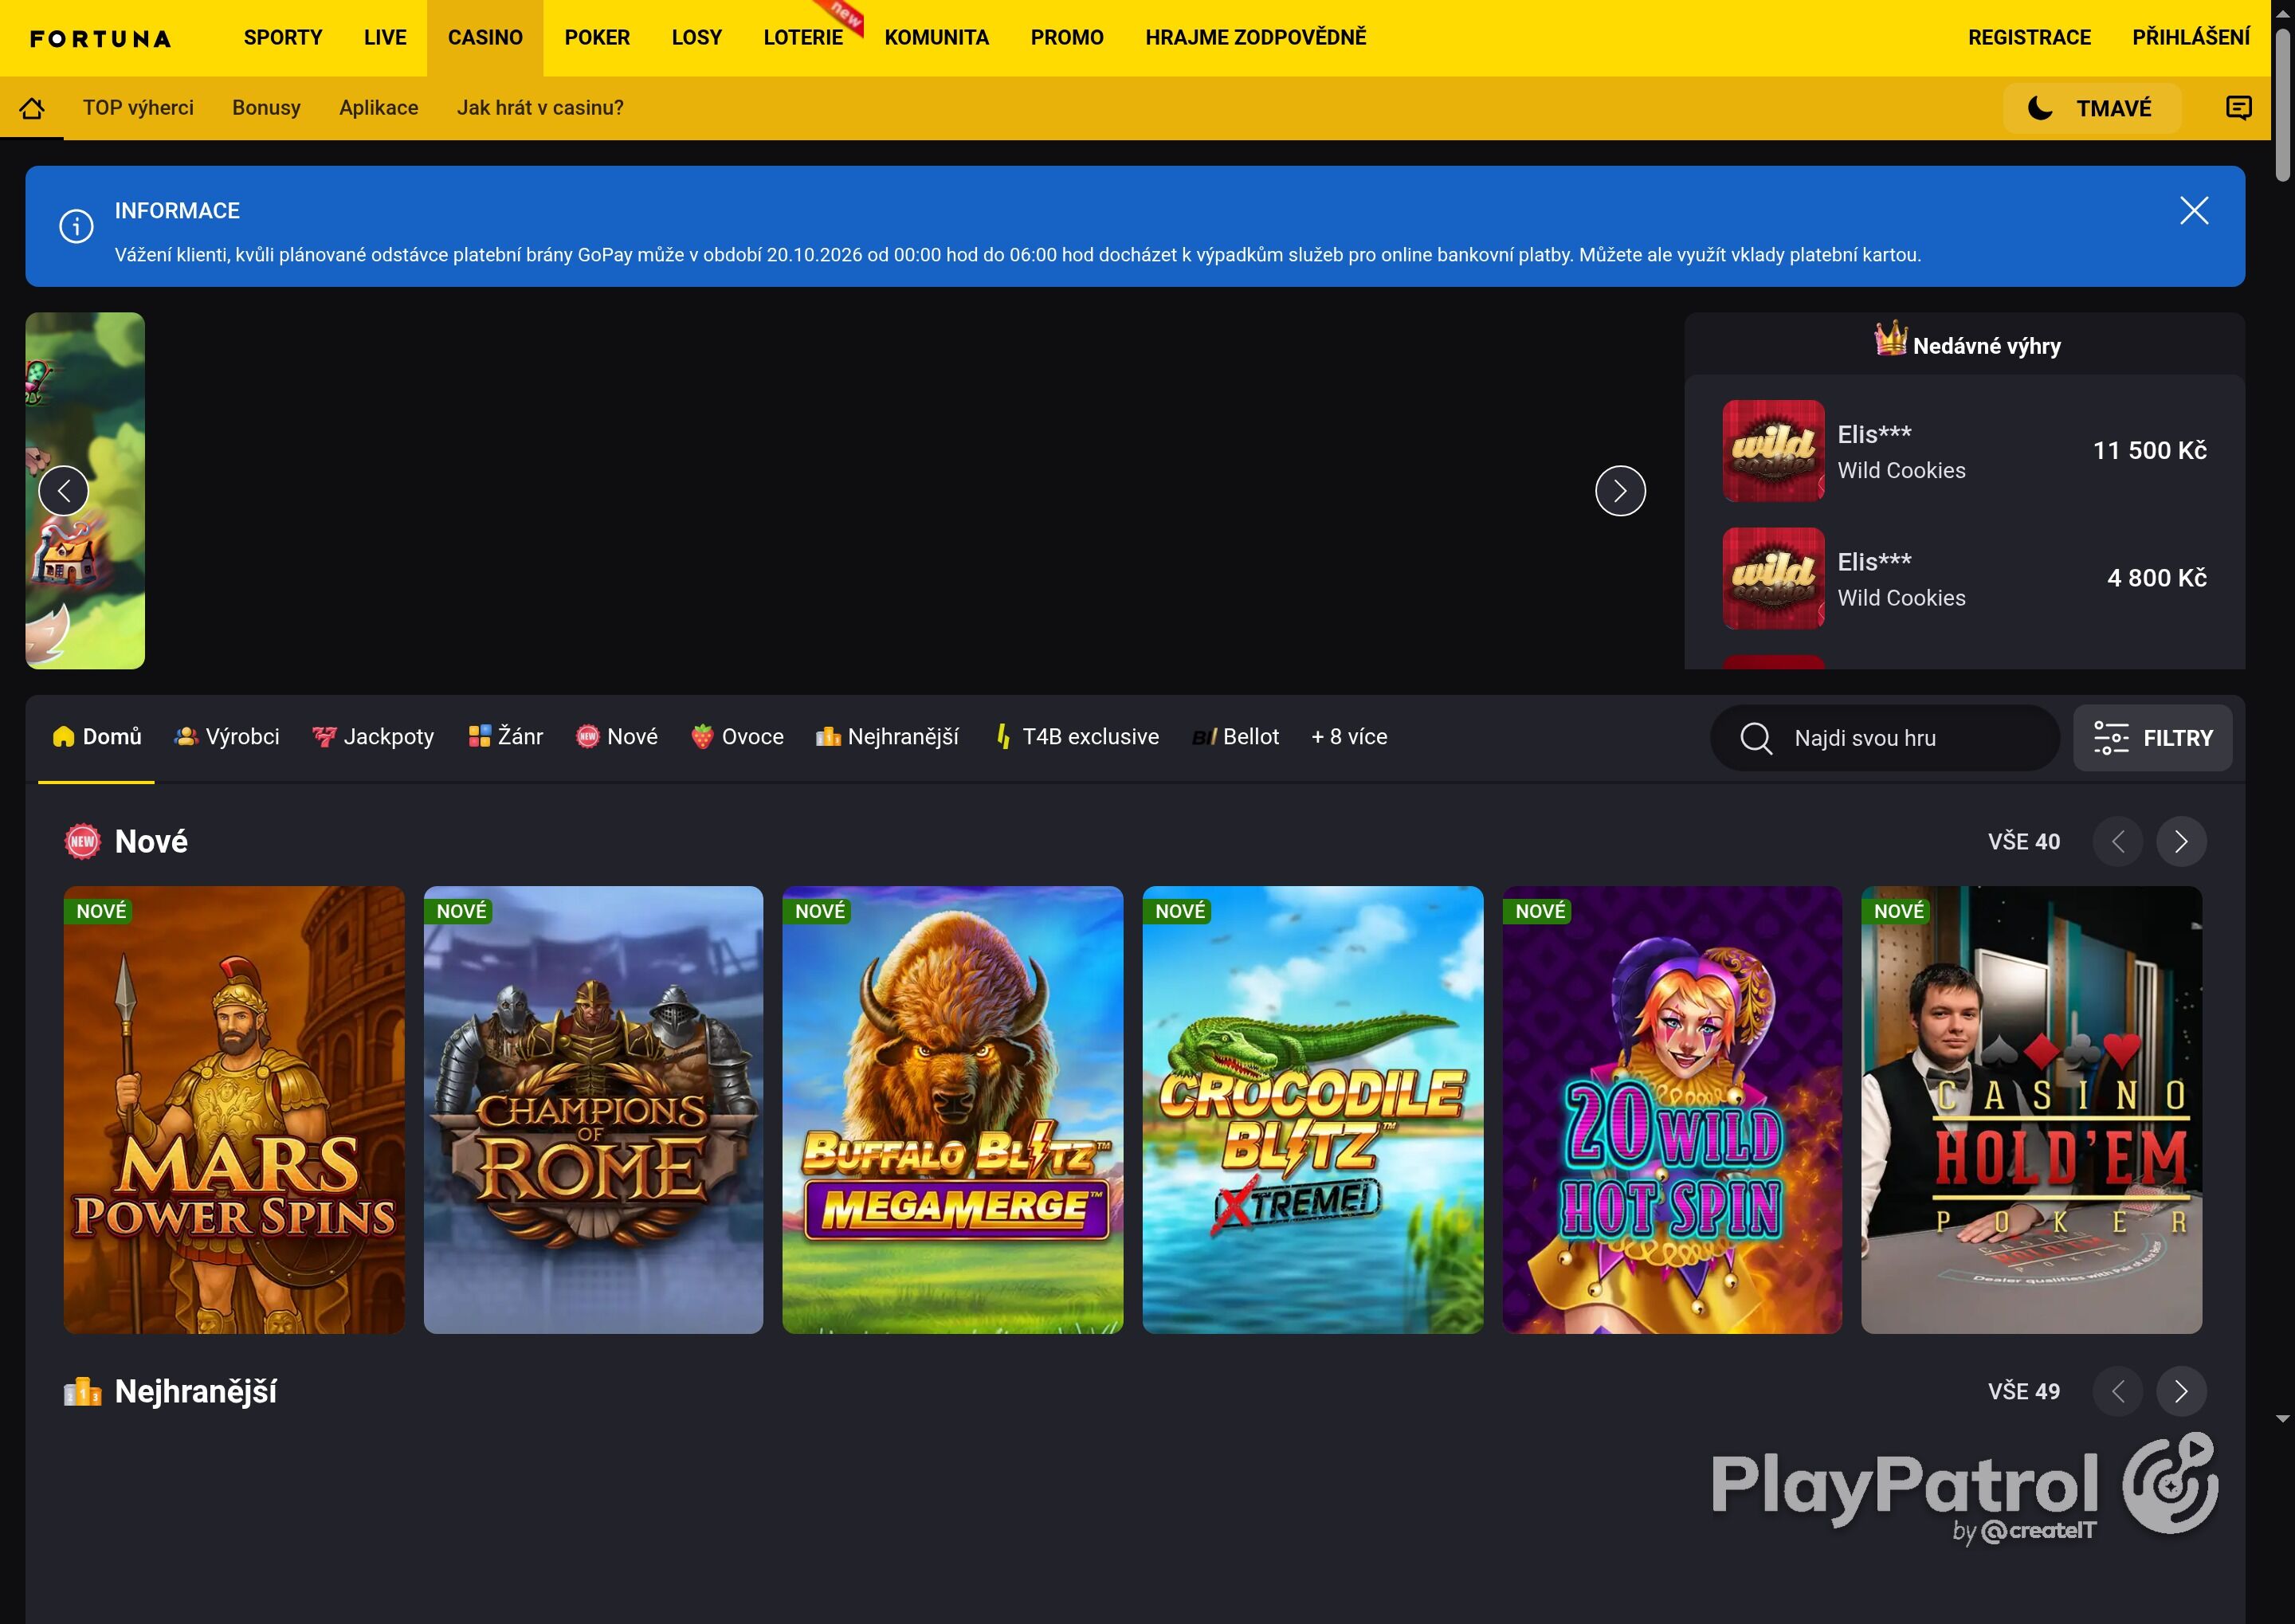Focus the Najdi svou hru search field
2295x1624 pixels.
pyautogui.click(x=1885, y=738)
